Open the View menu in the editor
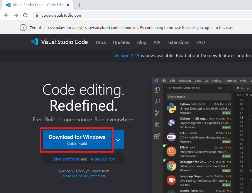This screenshot has height=193, width=252. point(198,81)
